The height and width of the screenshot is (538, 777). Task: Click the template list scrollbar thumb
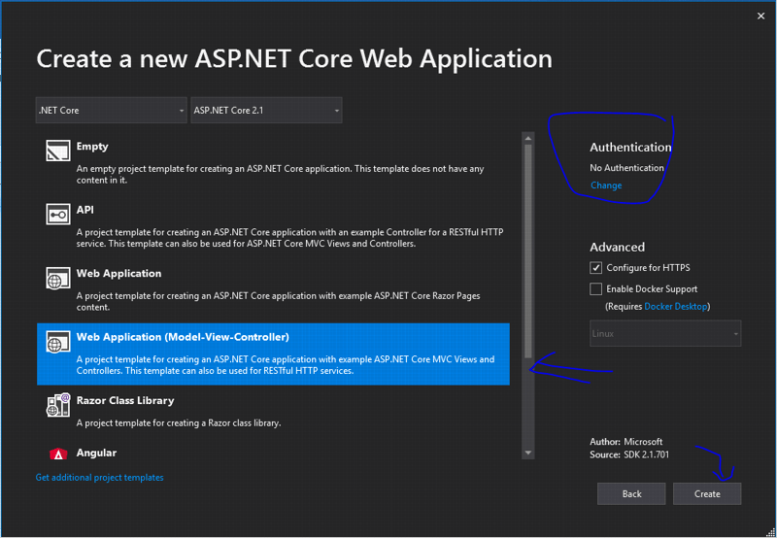[x=527, y=251]
